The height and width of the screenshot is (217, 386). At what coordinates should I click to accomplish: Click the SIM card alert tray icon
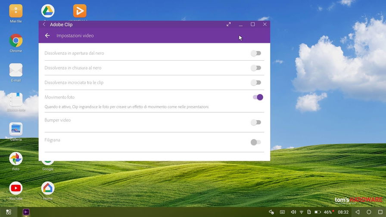(x=309, y=212)
